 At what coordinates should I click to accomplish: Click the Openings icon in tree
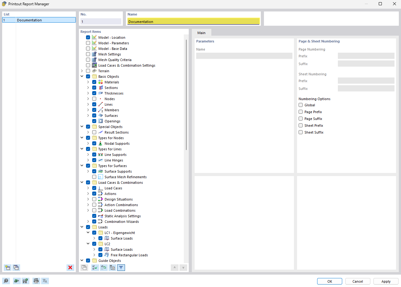coord(101,121)
